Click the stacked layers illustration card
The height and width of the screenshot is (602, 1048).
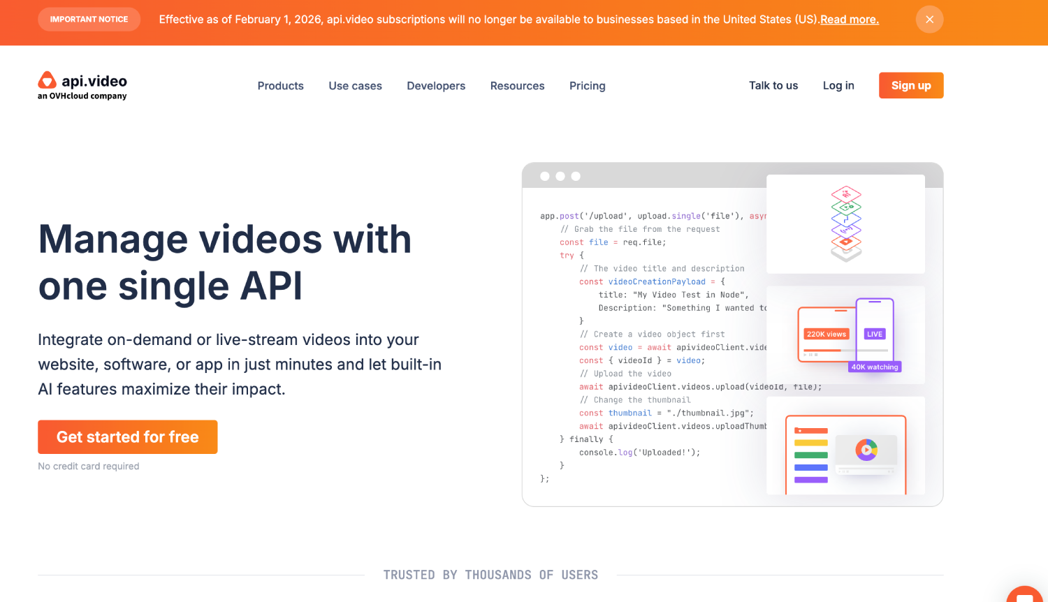845,224
